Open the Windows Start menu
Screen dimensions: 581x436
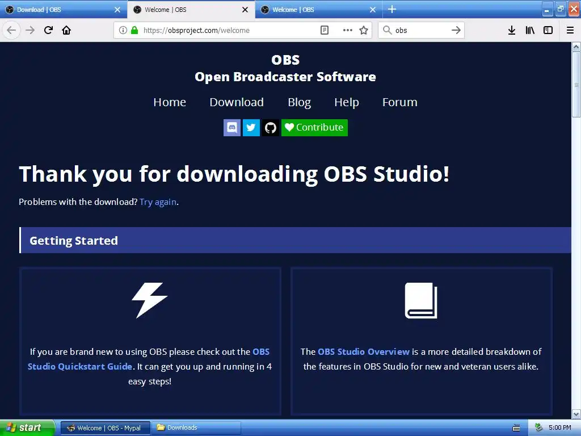27,428
